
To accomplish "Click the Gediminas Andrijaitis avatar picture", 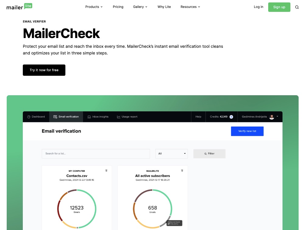I will point(272,117).
